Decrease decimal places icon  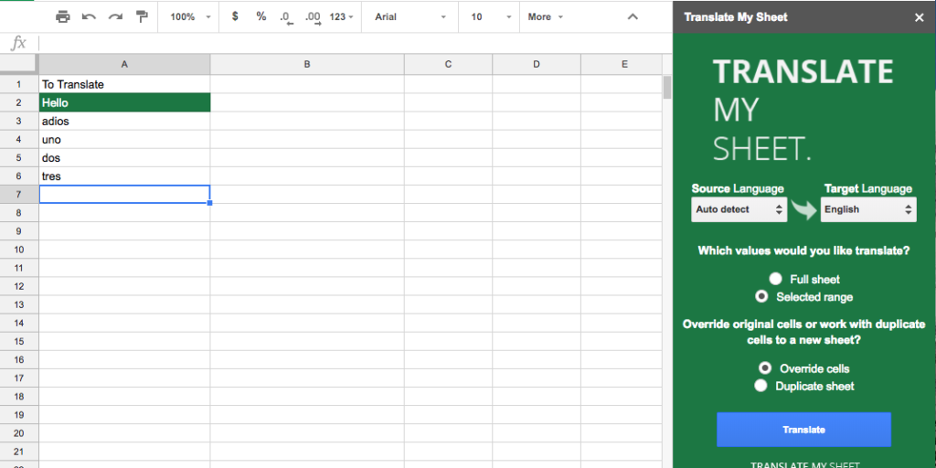[286, 17]
